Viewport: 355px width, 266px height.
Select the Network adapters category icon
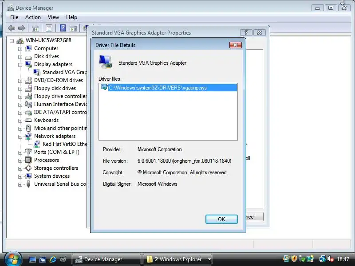point(28,136)
